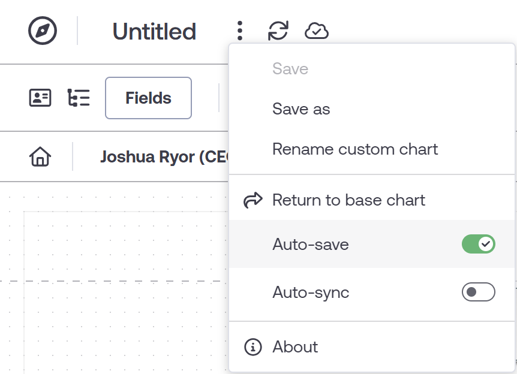The width and height of the screenshot is (517, 374).
Task: Toggle the checkmark switch on Auto-save
Action: click(479, 244)
